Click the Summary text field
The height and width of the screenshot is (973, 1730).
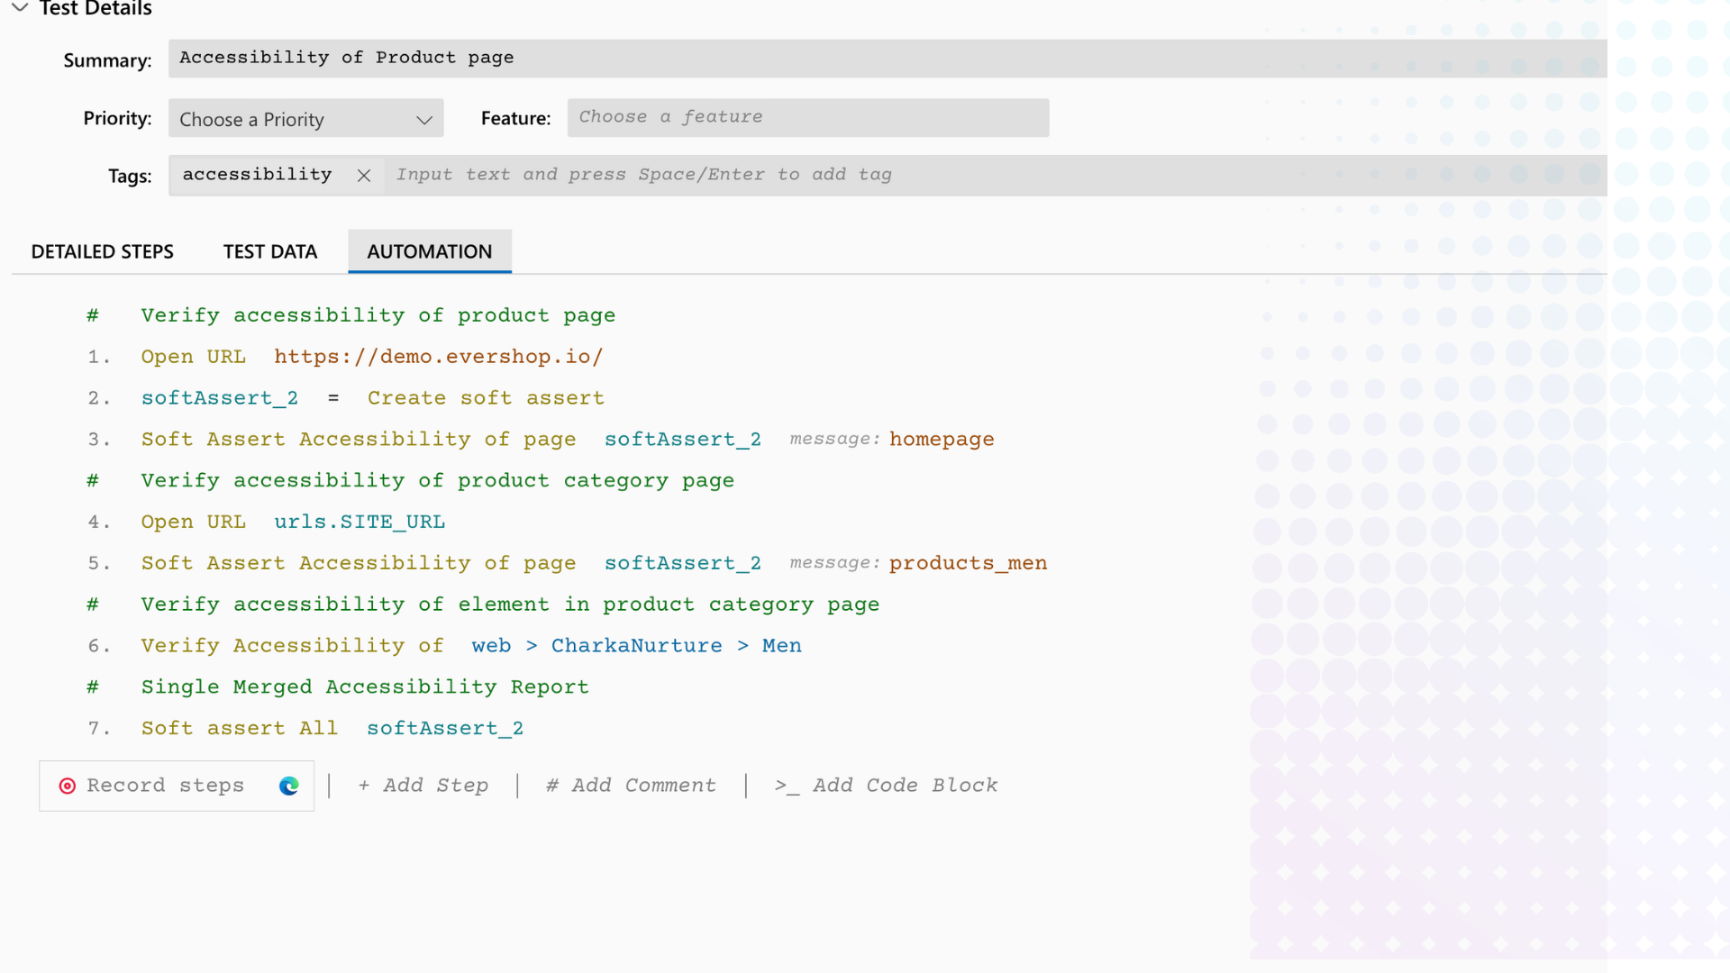pyautogui.click(x=887, y=58)
